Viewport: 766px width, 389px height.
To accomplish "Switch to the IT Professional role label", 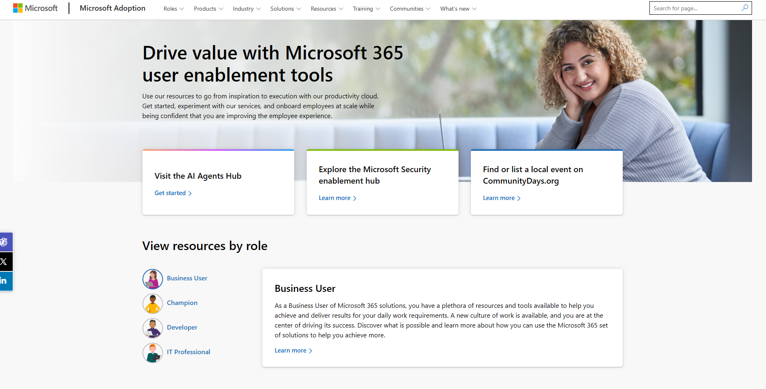I will 188,352.
